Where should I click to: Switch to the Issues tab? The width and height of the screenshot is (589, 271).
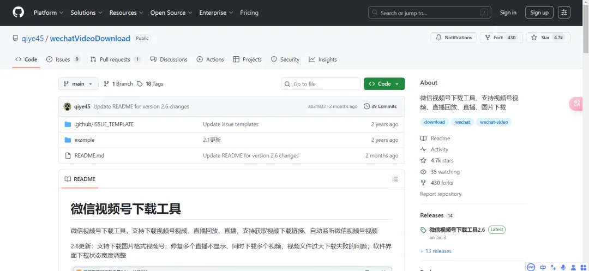pos(63,59)
